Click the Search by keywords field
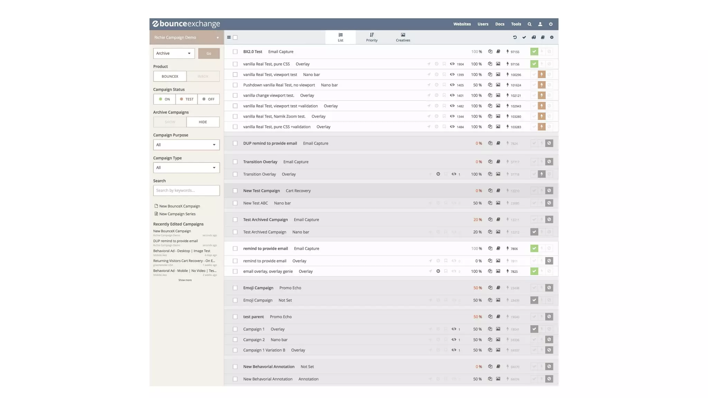 [186, 190]
